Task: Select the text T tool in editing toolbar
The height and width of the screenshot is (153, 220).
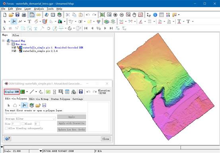Action: click(29, 21)
